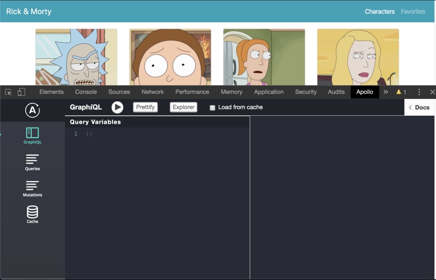Click the warning triangle icon

[399, 92]
